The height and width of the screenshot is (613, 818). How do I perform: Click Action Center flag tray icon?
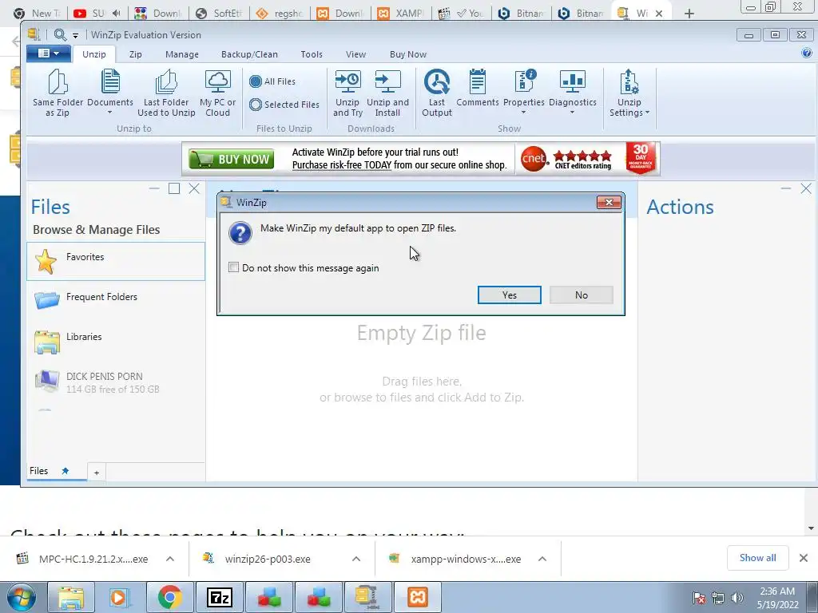(x=698, y=598)
